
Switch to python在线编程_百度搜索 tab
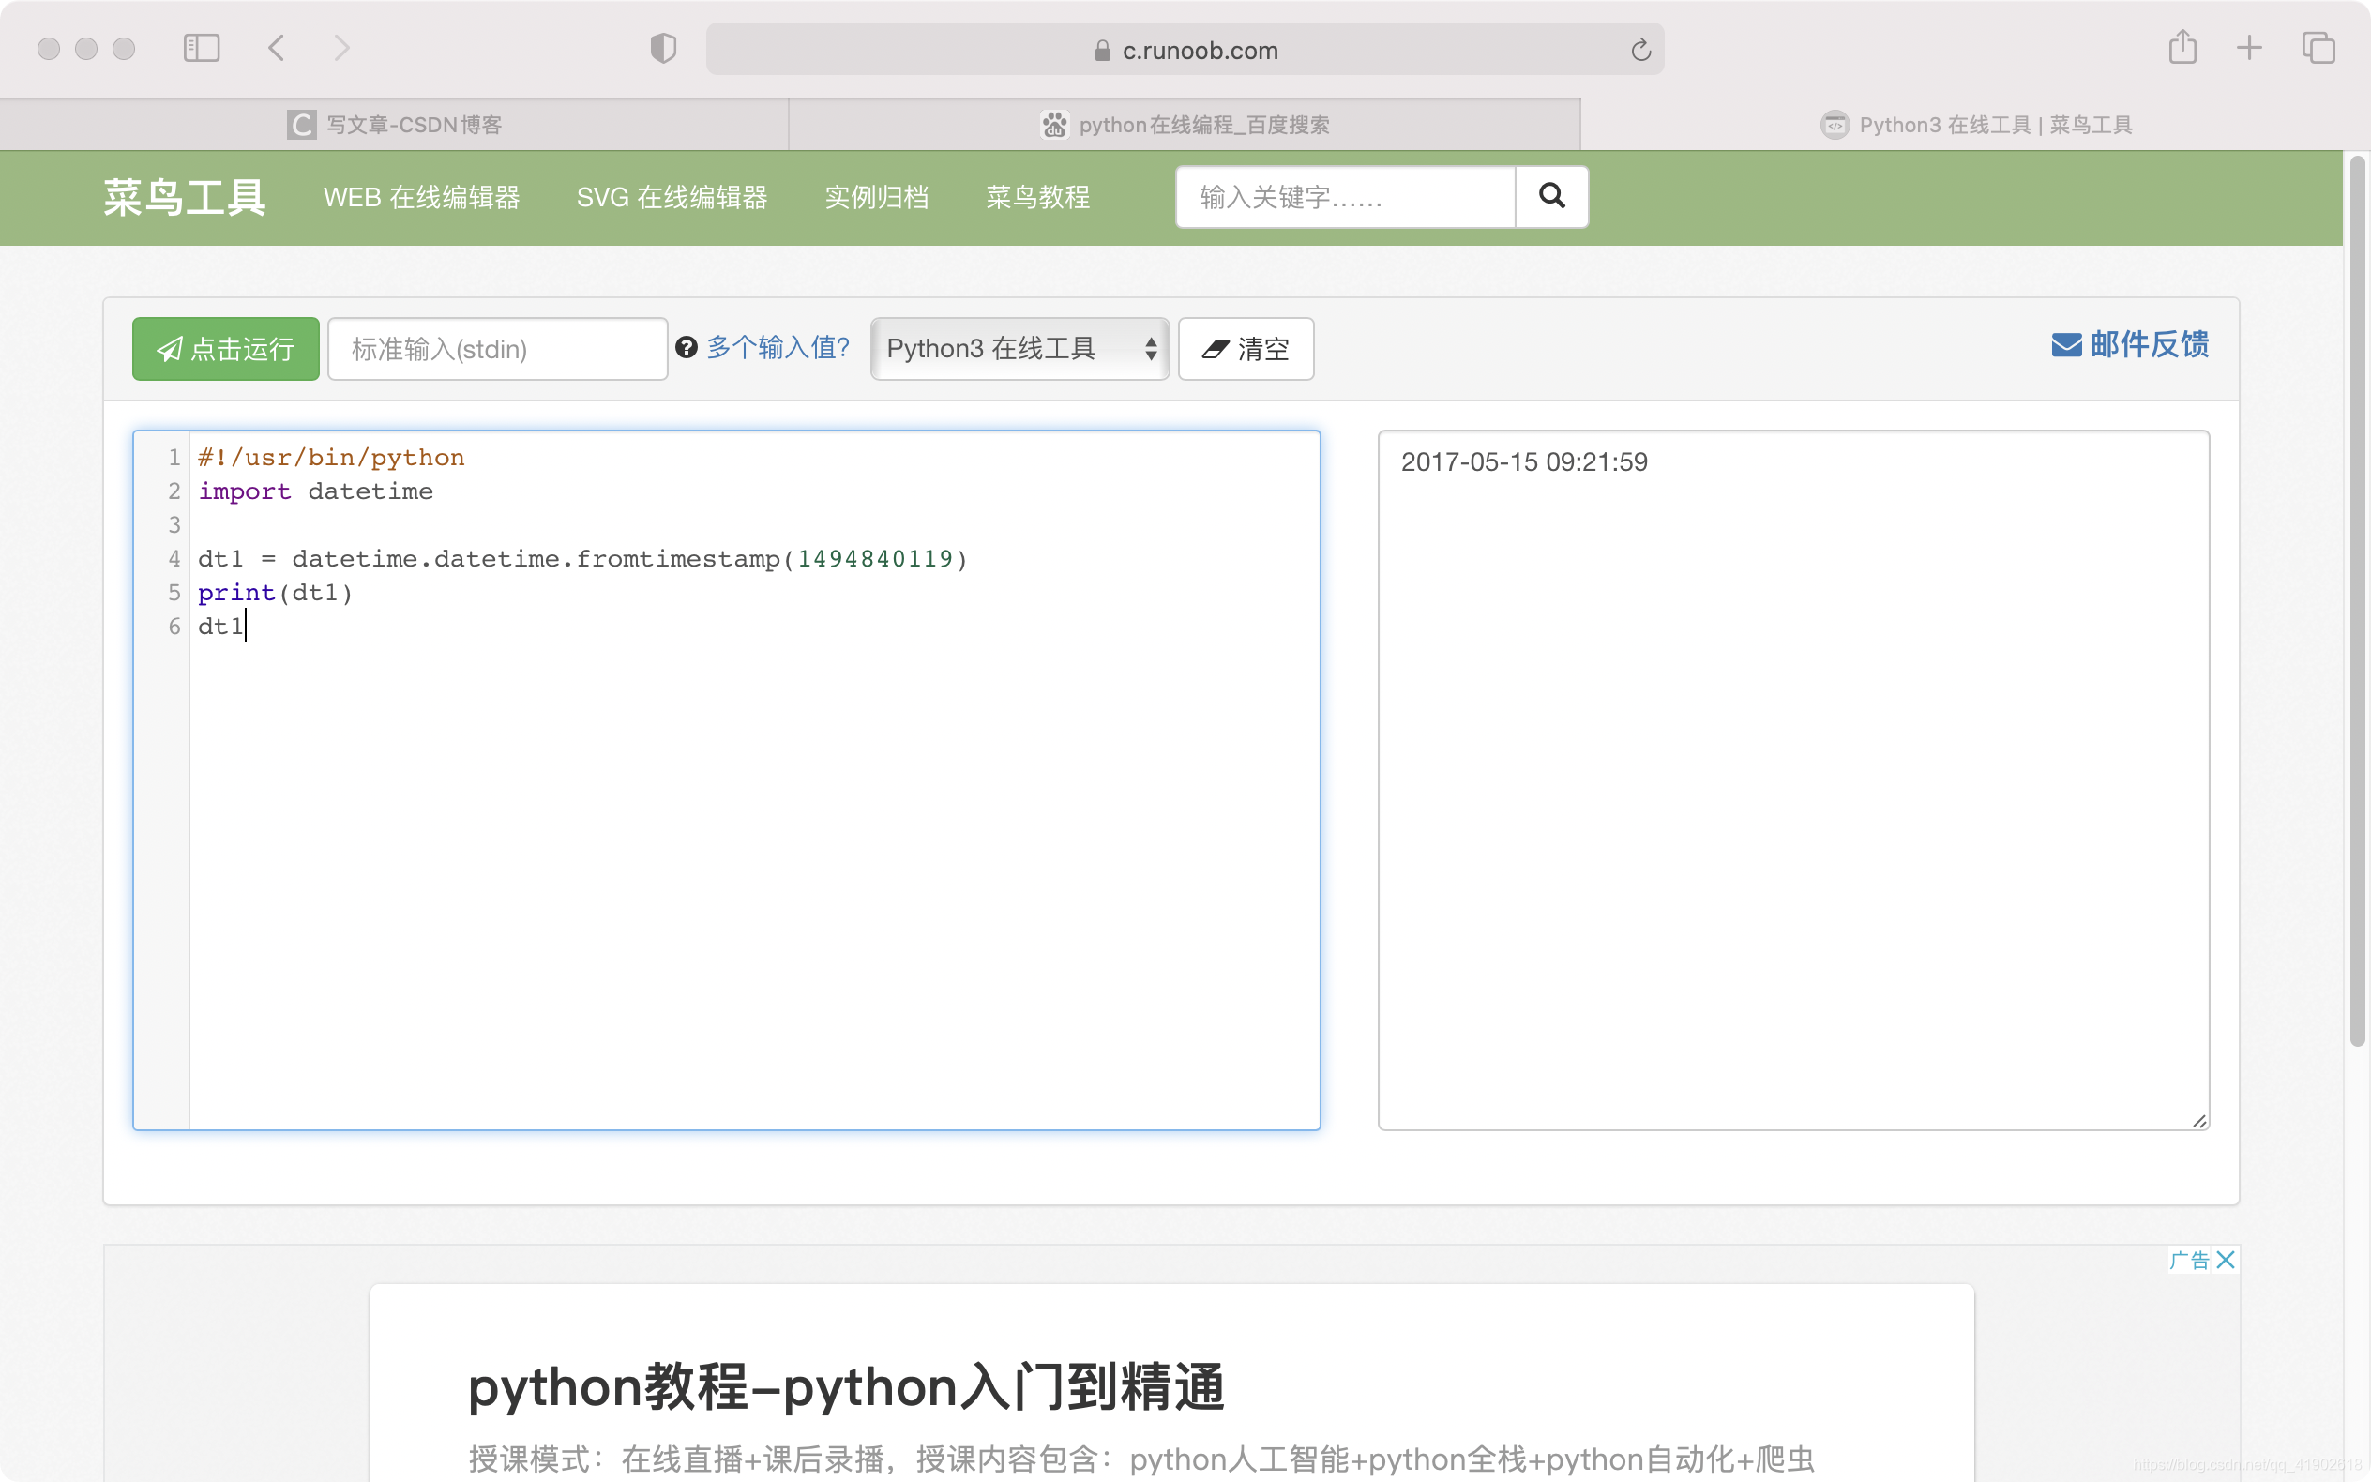click(x=1184, y=125)
